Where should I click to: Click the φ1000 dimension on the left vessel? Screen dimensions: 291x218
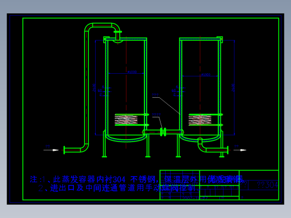tap(132, 72)
